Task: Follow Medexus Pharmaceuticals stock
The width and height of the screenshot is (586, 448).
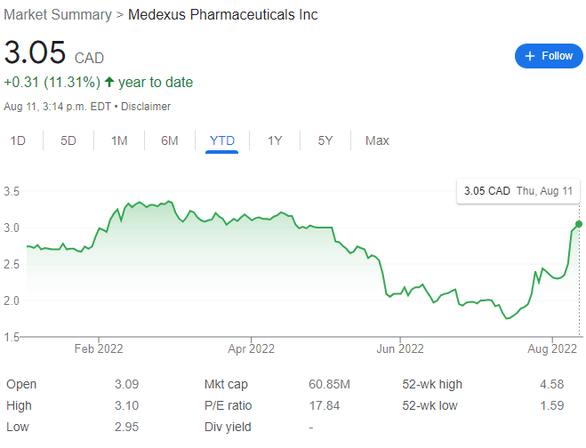Action: [x=549, y=56]
